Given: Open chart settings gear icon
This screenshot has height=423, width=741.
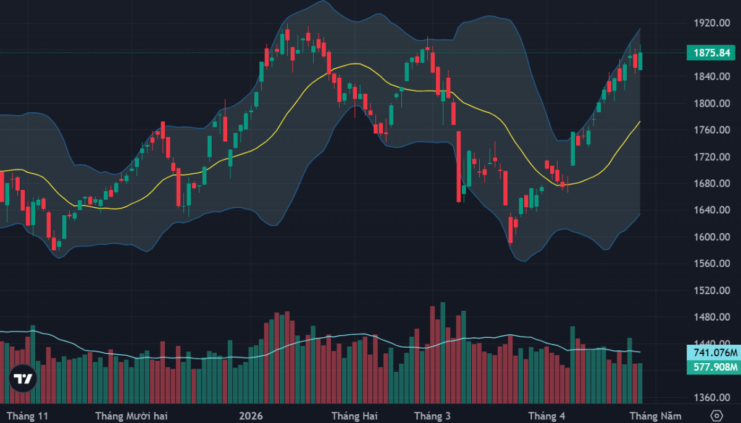Looking at the screenshot, I should click(x=716, y=415).
